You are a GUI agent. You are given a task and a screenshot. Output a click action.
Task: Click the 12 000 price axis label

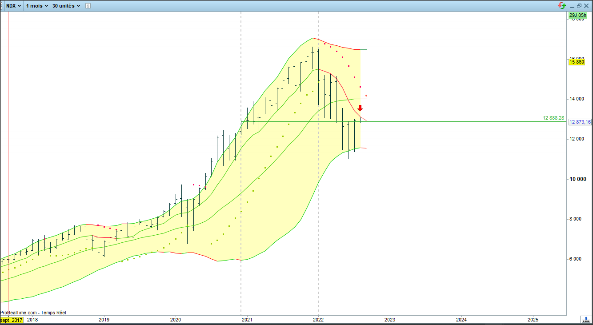[x=578, y=139]
